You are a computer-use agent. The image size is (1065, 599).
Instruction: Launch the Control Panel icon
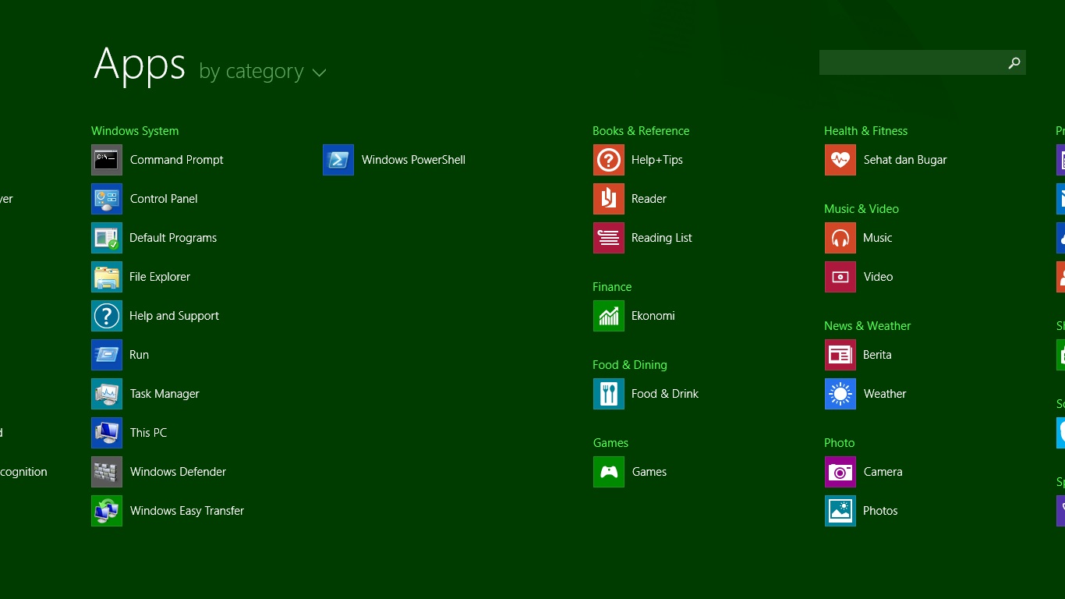pyautogui.click(x=107, y=199)
